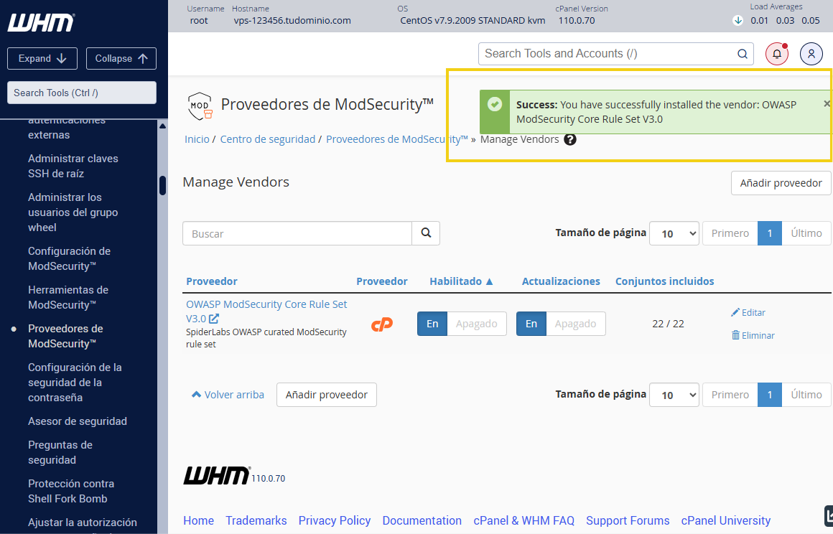Open Preguntas de seguridad

click(60, 452)
